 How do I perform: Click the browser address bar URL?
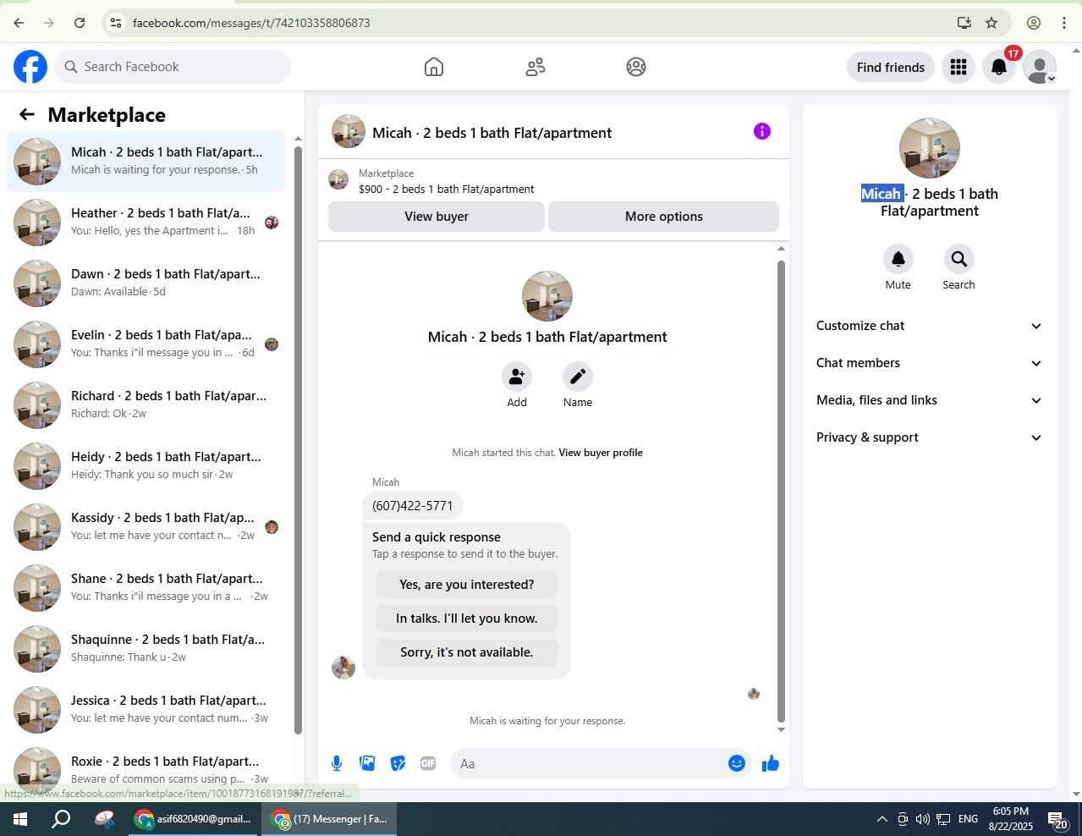coord(251,23)
